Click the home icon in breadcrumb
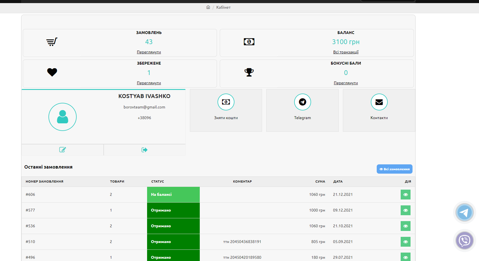 pos(208,7)
